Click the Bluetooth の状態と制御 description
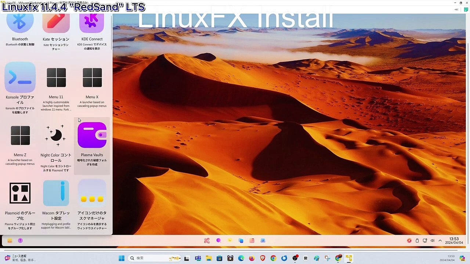The width and height of the screenshot is (470, 264). (x=20, y=44)
